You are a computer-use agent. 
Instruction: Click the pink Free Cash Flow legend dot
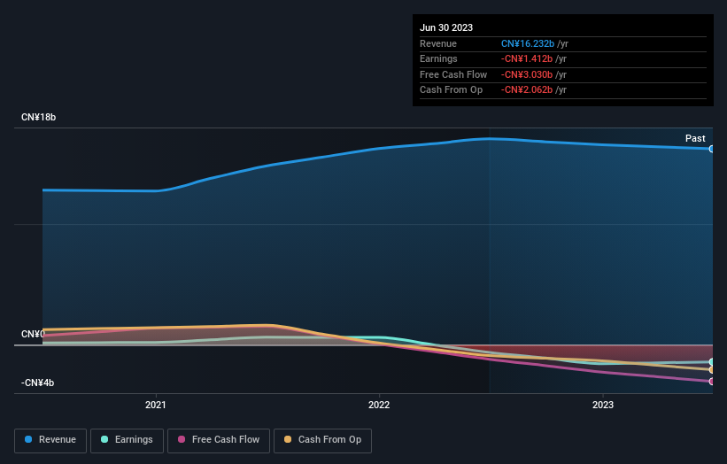coord(182,439)
